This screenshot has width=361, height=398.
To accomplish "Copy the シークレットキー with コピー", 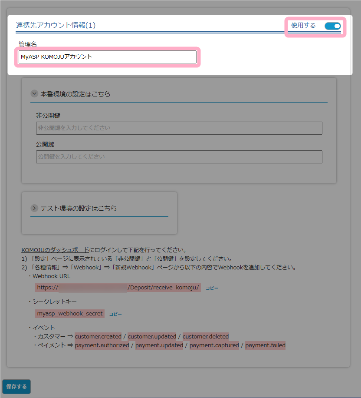I will coord(115,314).
